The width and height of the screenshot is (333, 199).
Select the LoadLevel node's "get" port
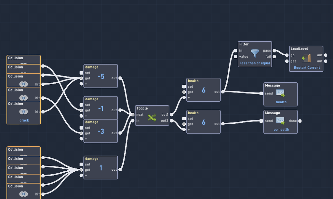[x=287, y=61]
